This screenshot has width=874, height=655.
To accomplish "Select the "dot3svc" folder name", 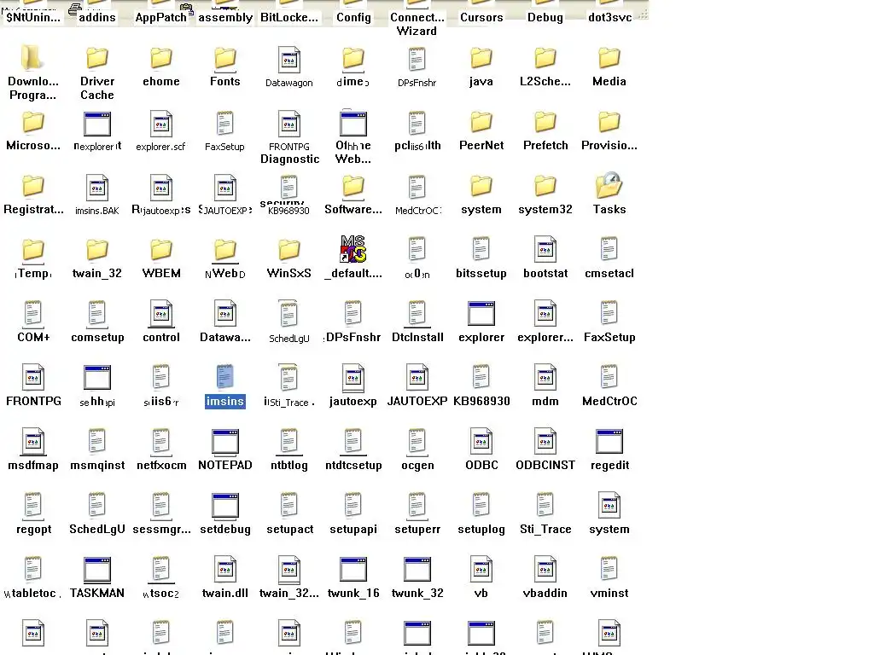I will [x=609, y=17].
